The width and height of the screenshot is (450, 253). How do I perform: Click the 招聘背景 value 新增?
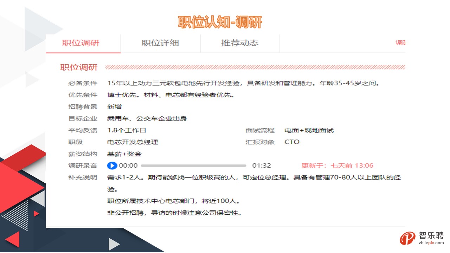(x=114, y=107)
